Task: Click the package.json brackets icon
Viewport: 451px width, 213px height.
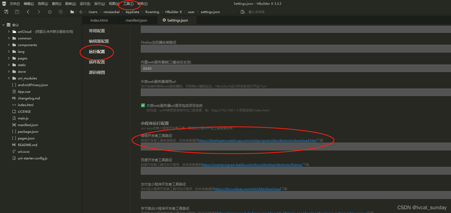Action: (14, 131)
